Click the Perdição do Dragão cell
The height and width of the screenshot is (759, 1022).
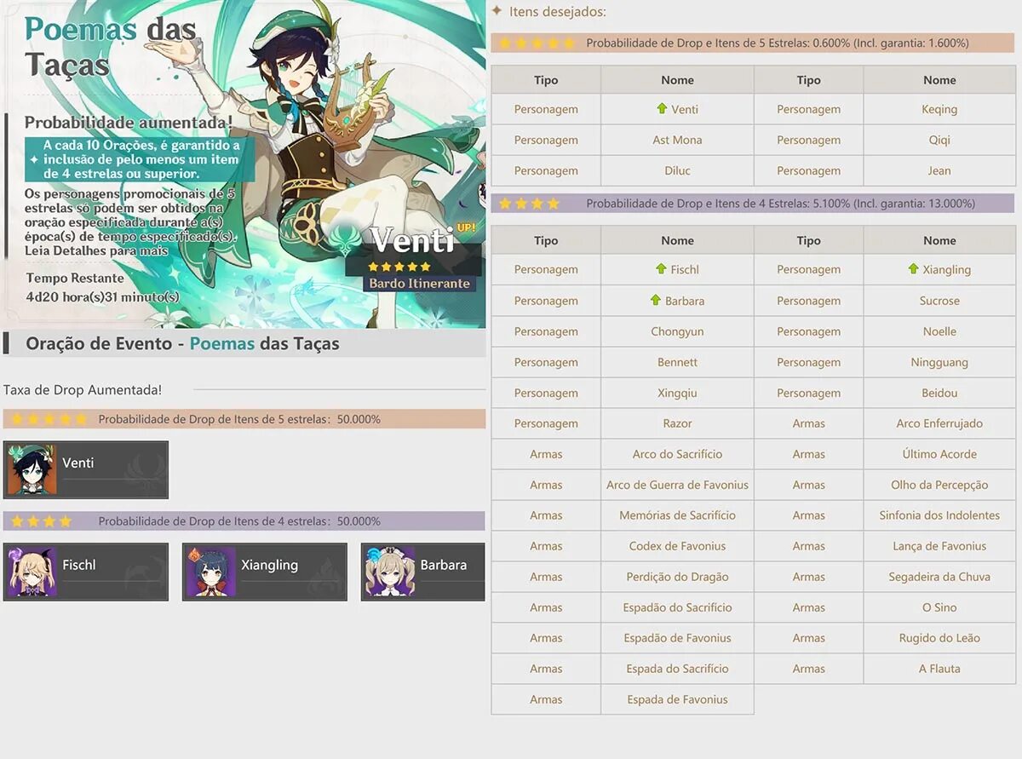(677, 577)
